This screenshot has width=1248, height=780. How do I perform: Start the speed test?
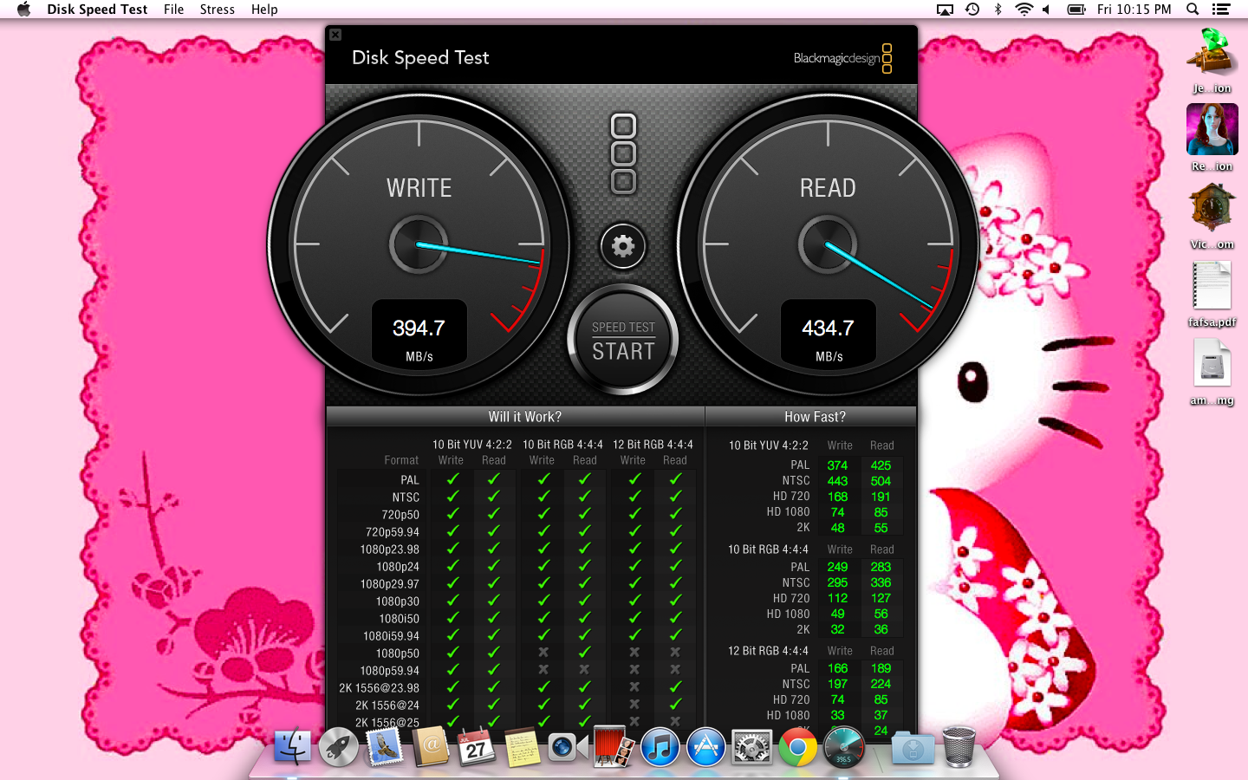point(623,340)
